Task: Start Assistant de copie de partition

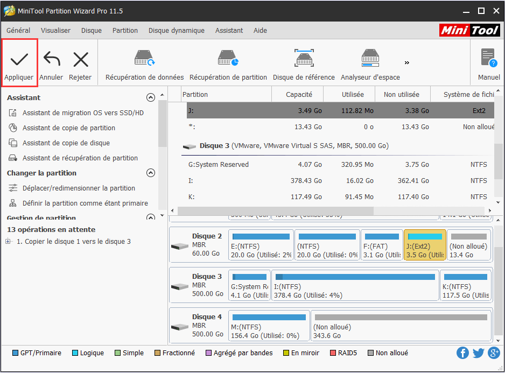Action: (x=68, y=128)
